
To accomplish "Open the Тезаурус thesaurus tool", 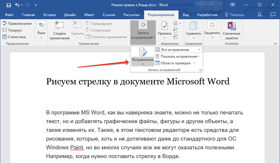I will point(15,30).
